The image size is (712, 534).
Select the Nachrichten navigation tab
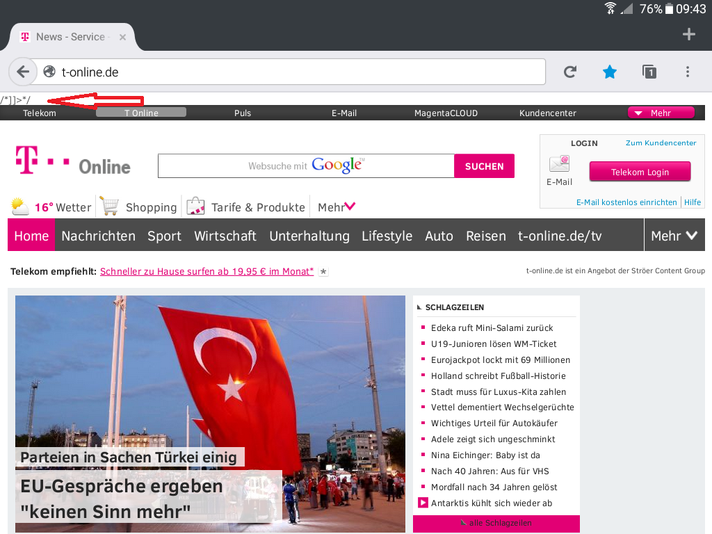click(98, 236)
